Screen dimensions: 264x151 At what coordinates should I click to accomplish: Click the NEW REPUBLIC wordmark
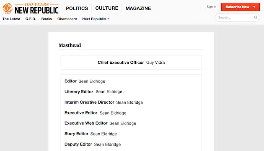pyautogui.click(x=36, y=10)
